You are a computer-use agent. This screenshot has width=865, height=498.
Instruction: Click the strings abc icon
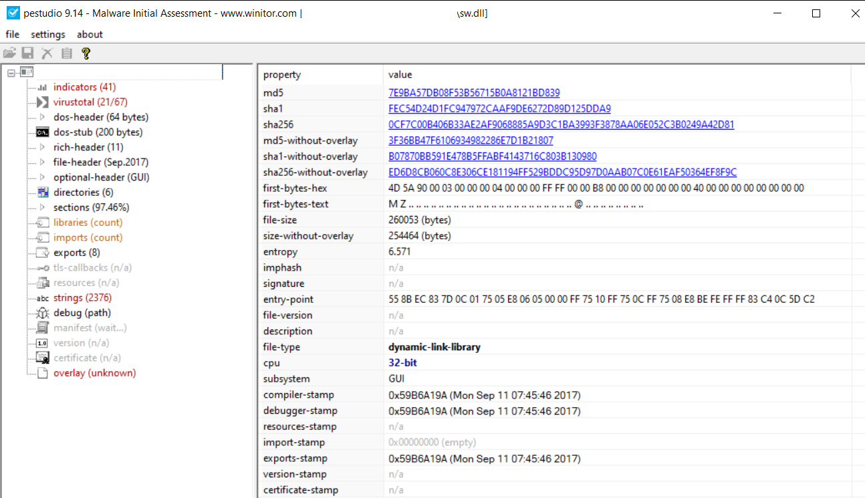coord(43,298)
